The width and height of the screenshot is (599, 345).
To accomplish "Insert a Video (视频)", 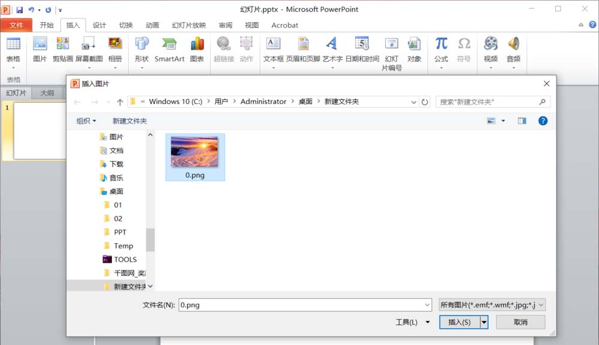I will (x=491, y=53).
